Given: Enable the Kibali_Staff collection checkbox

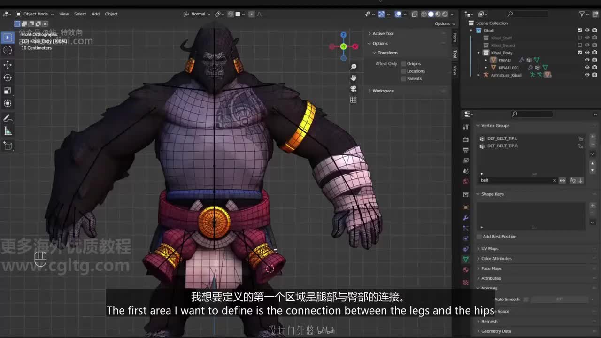Looking at the screenshot, I should (x=580, y=38).
